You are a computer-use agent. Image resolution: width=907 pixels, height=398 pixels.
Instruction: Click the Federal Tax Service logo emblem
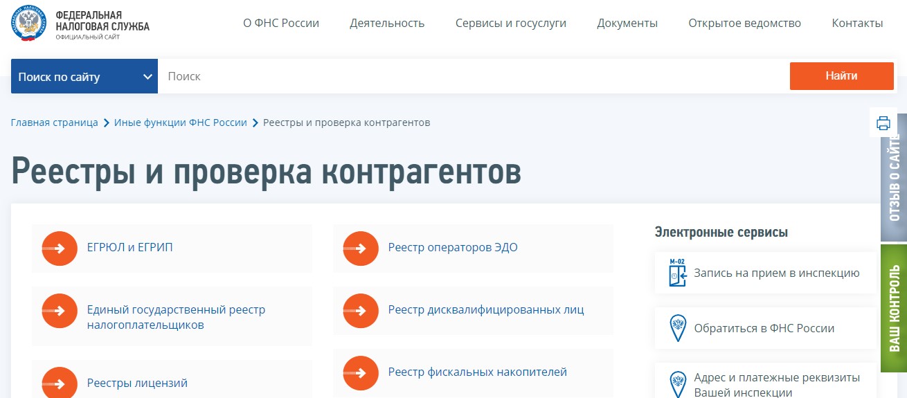click(x=29, y=23)
